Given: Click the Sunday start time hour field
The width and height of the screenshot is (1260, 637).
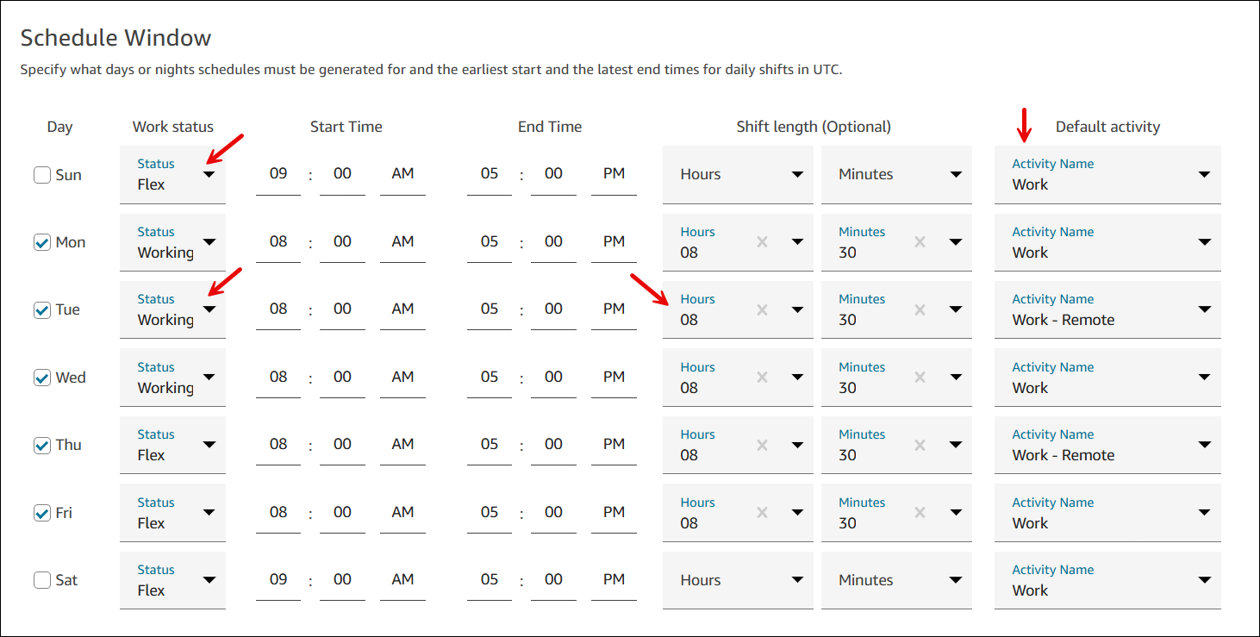Looking at the screenshot, I should [278, 174].
